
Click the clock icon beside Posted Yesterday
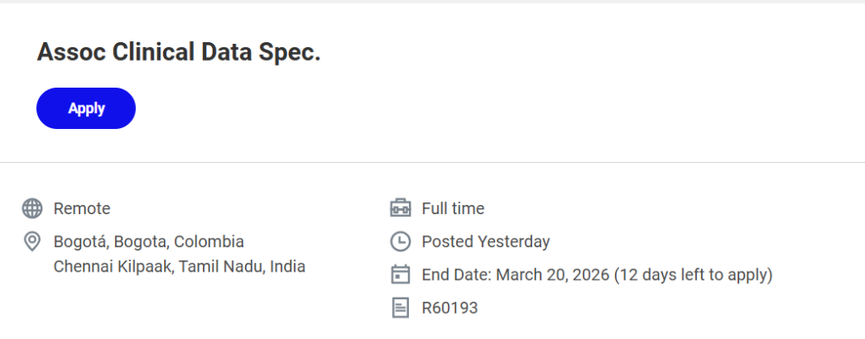pyautogui.click(x=400, y=242)
